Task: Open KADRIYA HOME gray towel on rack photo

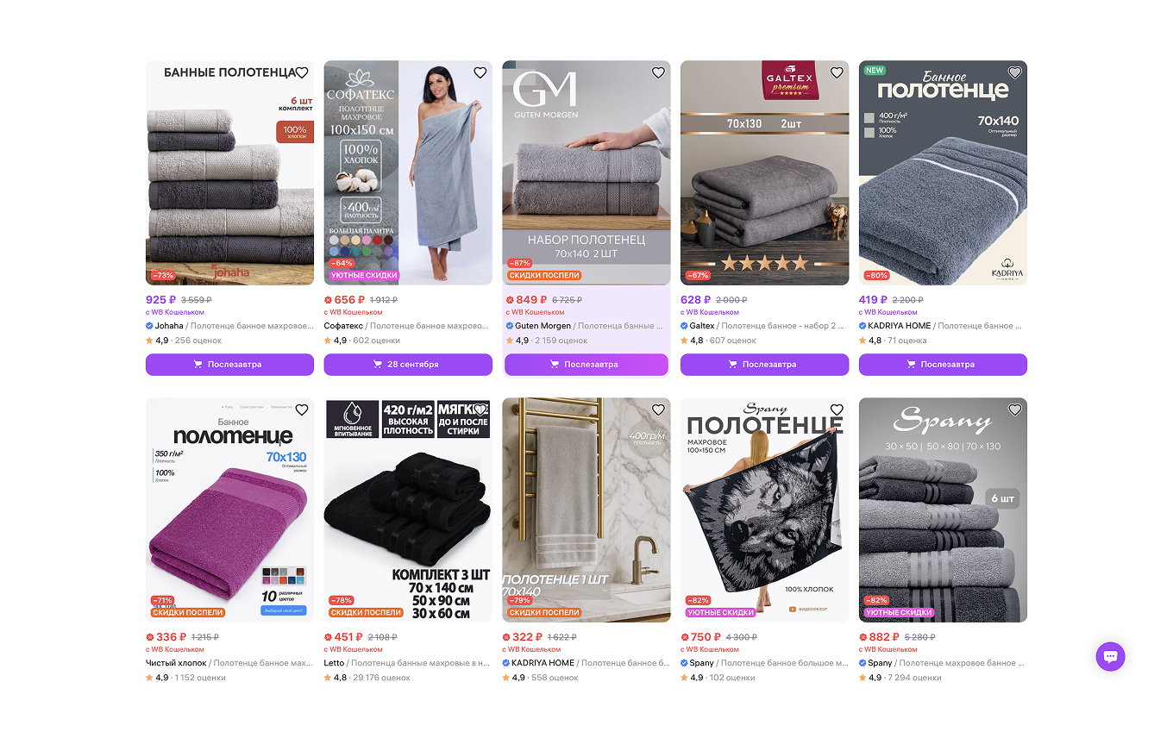Action: [586, 510]
